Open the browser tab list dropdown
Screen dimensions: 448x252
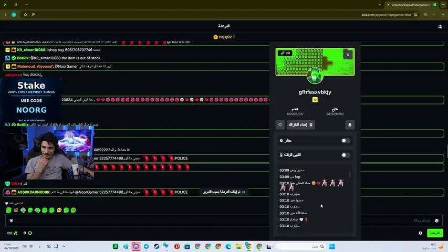[443, 5]
